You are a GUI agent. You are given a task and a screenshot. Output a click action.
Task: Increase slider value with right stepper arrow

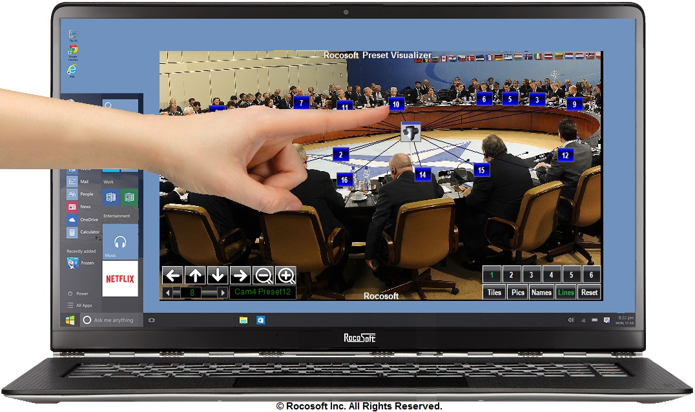point(223,293)
